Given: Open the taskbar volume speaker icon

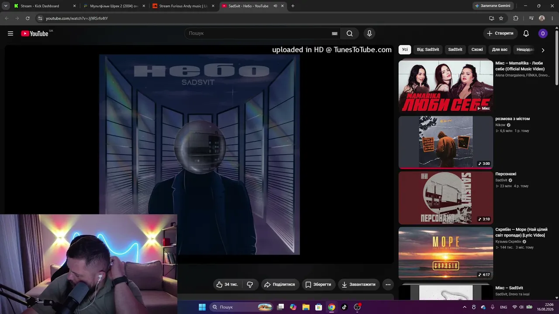Looking at the screenshot, I should coord(521,307).
